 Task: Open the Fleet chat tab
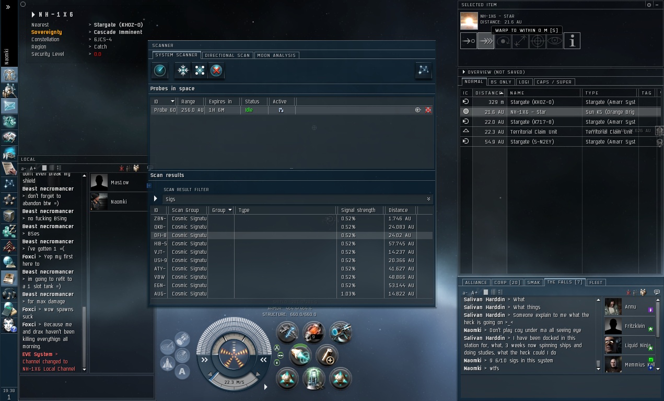click(596, 282)
